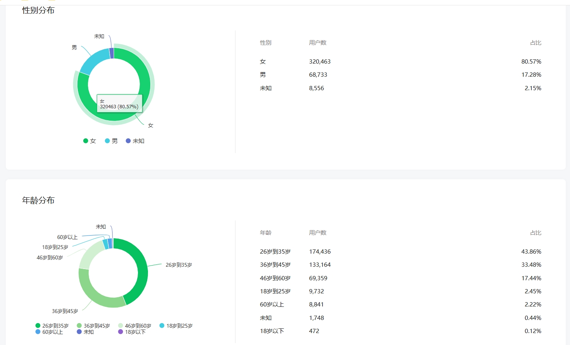Screen dimensions: 570x345
Task: Click value 8,556
Action: [x=316, y=88]
